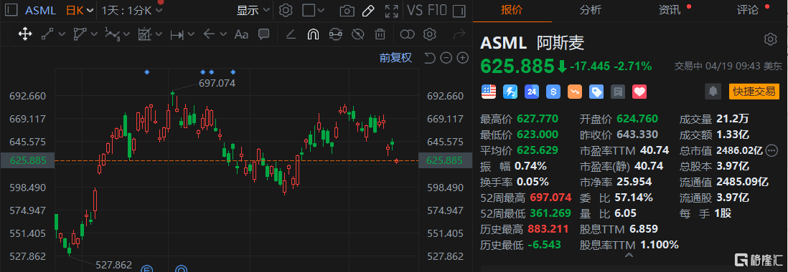Screen dimensions: 788x272
Task: Click the 697.074 high price marker
Action: [217, 83]
